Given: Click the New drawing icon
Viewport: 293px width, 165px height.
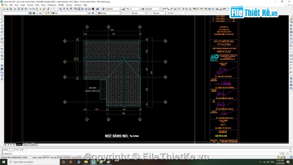Looking at the screenshot, I should click(x=4, y=9).
